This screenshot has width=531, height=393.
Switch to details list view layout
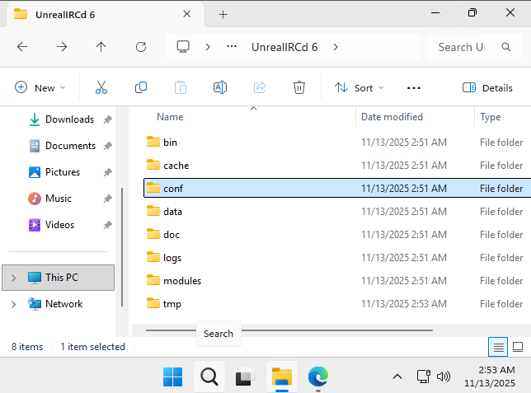point(497,347)
